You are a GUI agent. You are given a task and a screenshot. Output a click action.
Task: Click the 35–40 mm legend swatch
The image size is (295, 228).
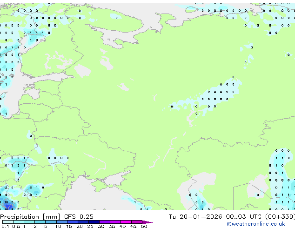115,222
